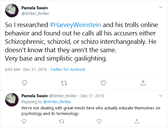Click the @Writer_thriller handle under main author
This screenshot has width=168, height=128.
coord(35,14)
